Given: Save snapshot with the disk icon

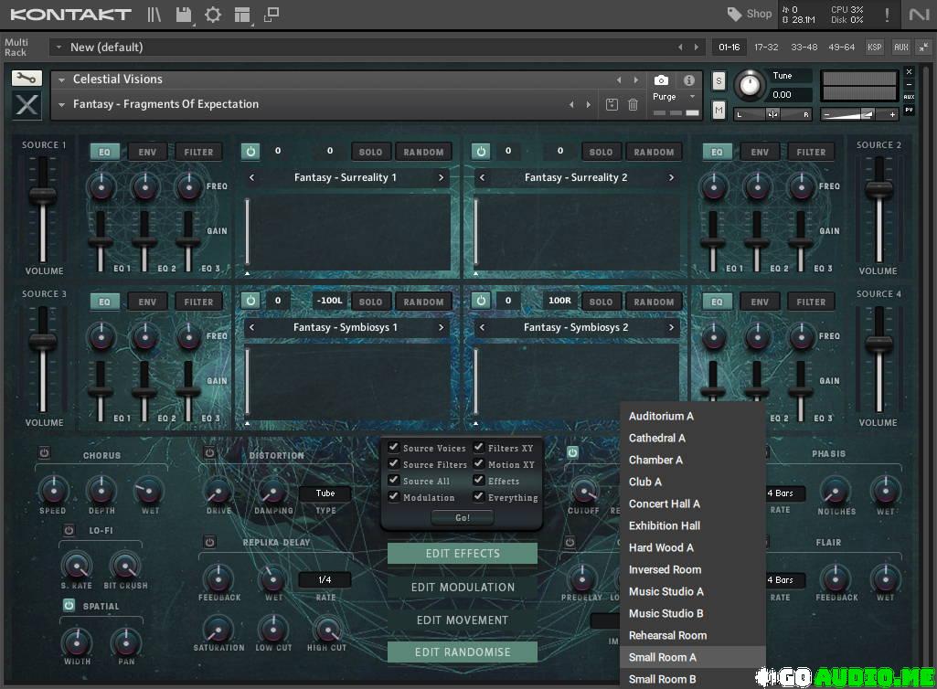Looking at the screenshot, I should (x=612, y=104).
